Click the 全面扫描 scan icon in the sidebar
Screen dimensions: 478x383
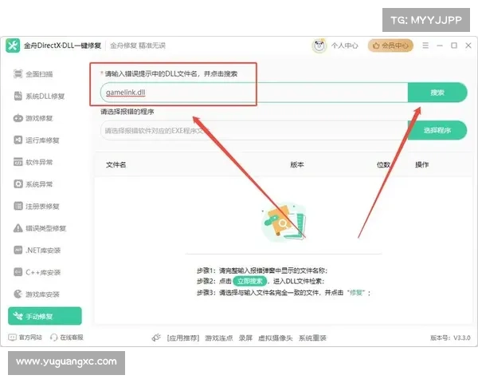click(x=18, y=74)
